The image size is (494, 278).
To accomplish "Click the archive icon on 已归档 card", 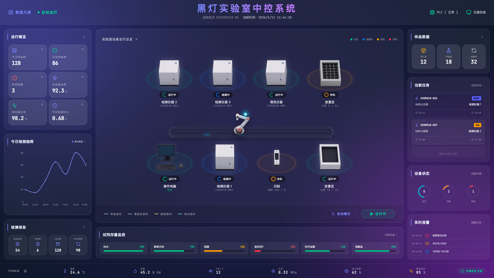I will 58,244.
